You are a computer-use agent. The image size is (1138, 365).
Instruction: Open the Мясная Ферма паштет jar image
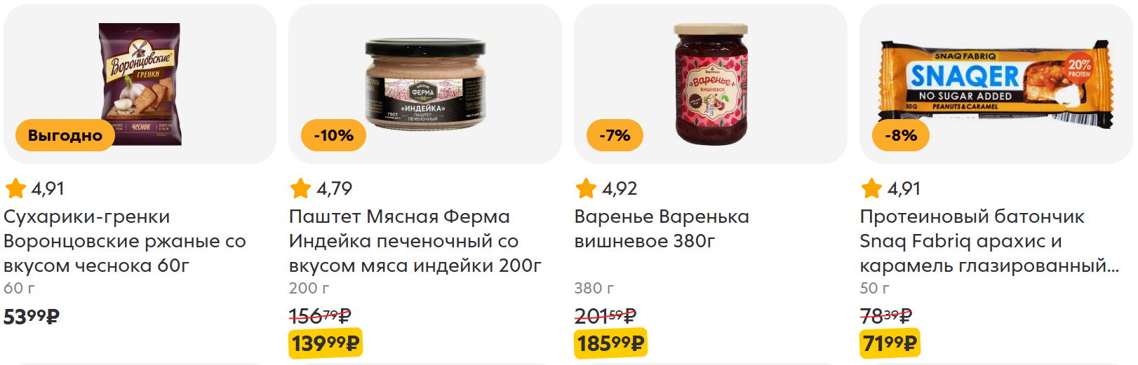point(425,83)
